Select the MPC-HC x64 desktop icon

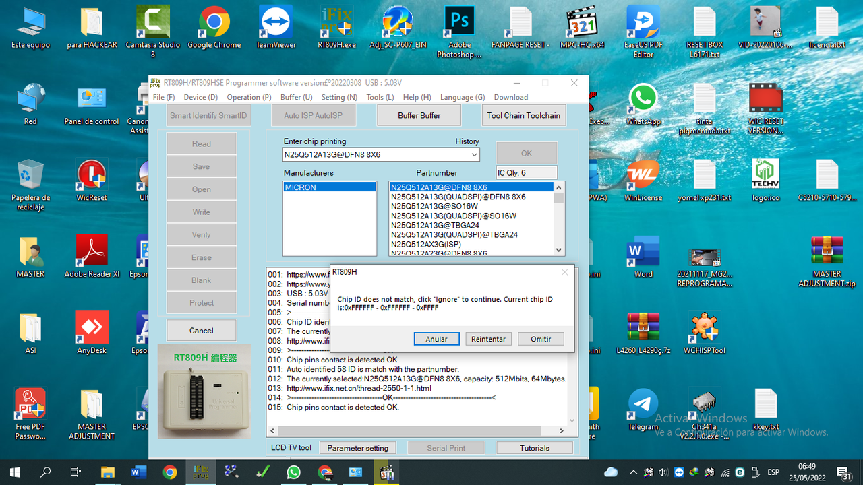[x=582, y=27]
